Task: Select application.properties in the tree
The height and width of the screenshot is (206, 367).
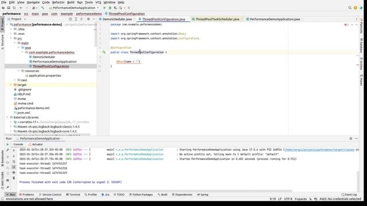Action: (45, 76)
